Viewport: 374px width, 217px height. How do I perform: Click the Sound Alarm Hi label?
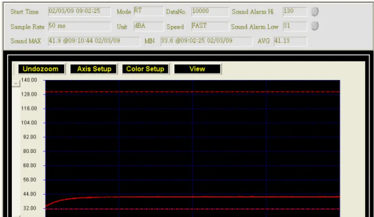point(253,11)
